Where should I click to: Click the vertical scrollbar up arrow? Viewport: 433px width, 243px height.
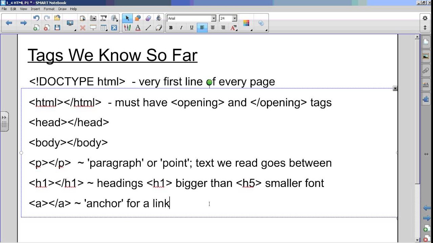tap(417, 37)
